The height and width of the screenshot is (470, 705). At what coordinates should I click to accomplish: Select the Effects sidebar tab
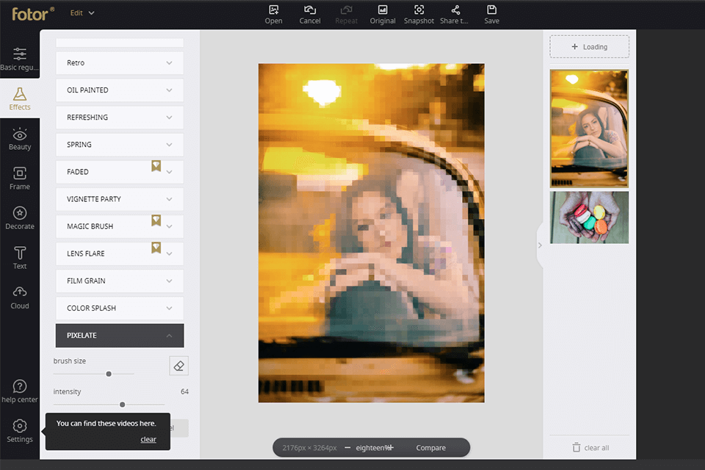tap(20, 99)
